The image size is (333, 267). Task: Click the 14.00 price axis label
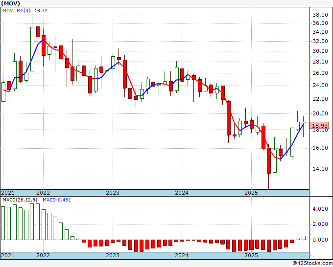point(320,169)
